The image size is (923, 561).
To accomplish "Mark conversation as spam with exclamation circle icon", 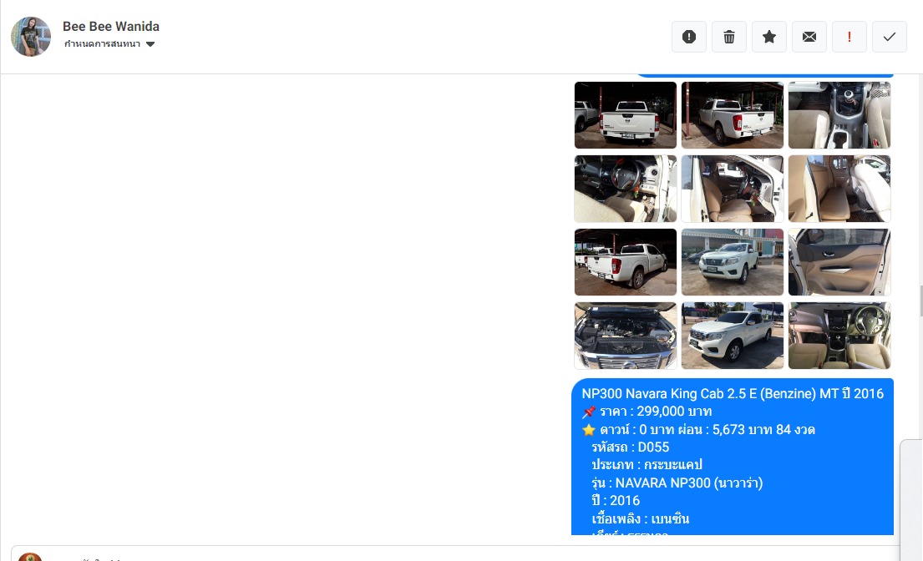I will tap(689, 37).
